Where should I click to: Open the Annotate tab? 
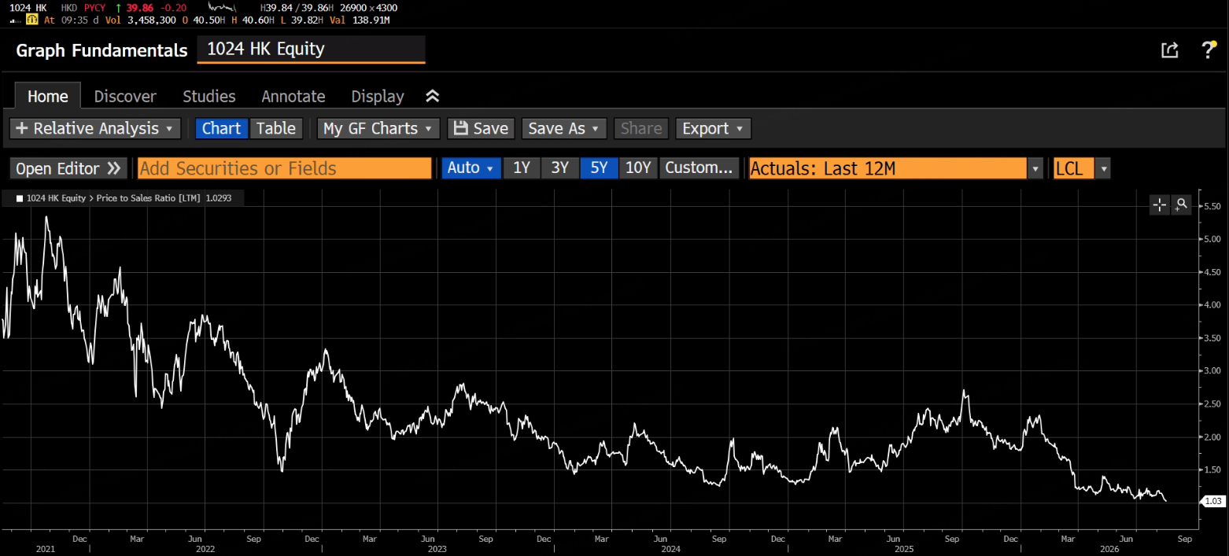click(x=293, y=96)
